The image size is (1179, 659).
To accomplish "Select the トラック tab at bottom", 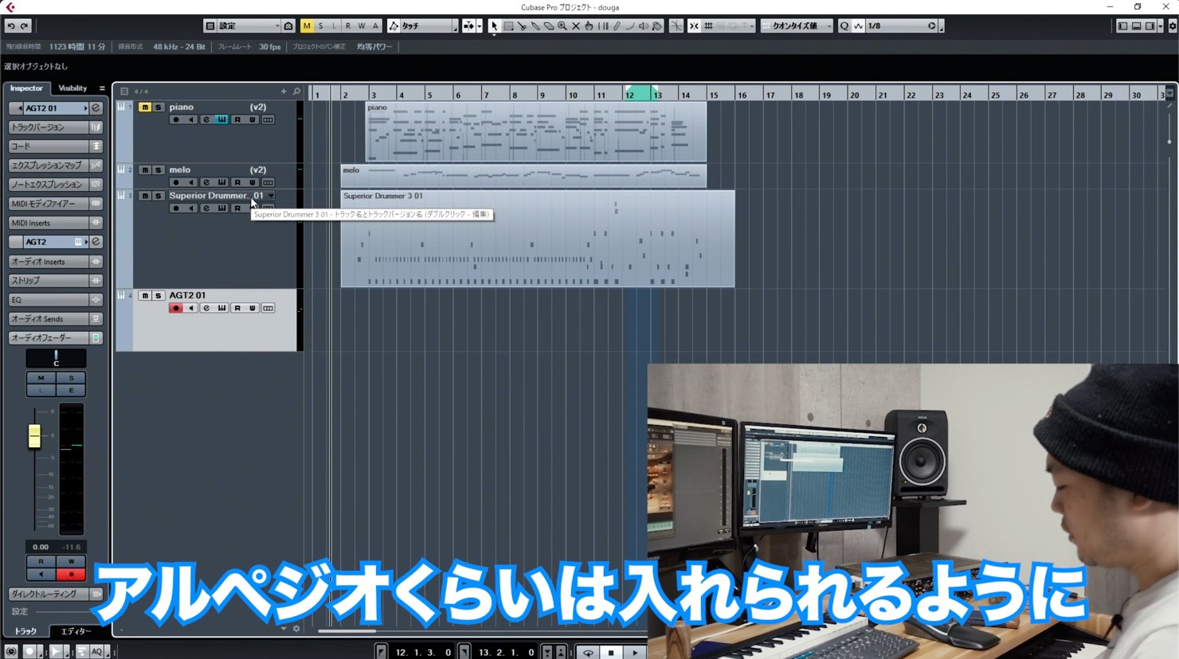I will [25, 631].
